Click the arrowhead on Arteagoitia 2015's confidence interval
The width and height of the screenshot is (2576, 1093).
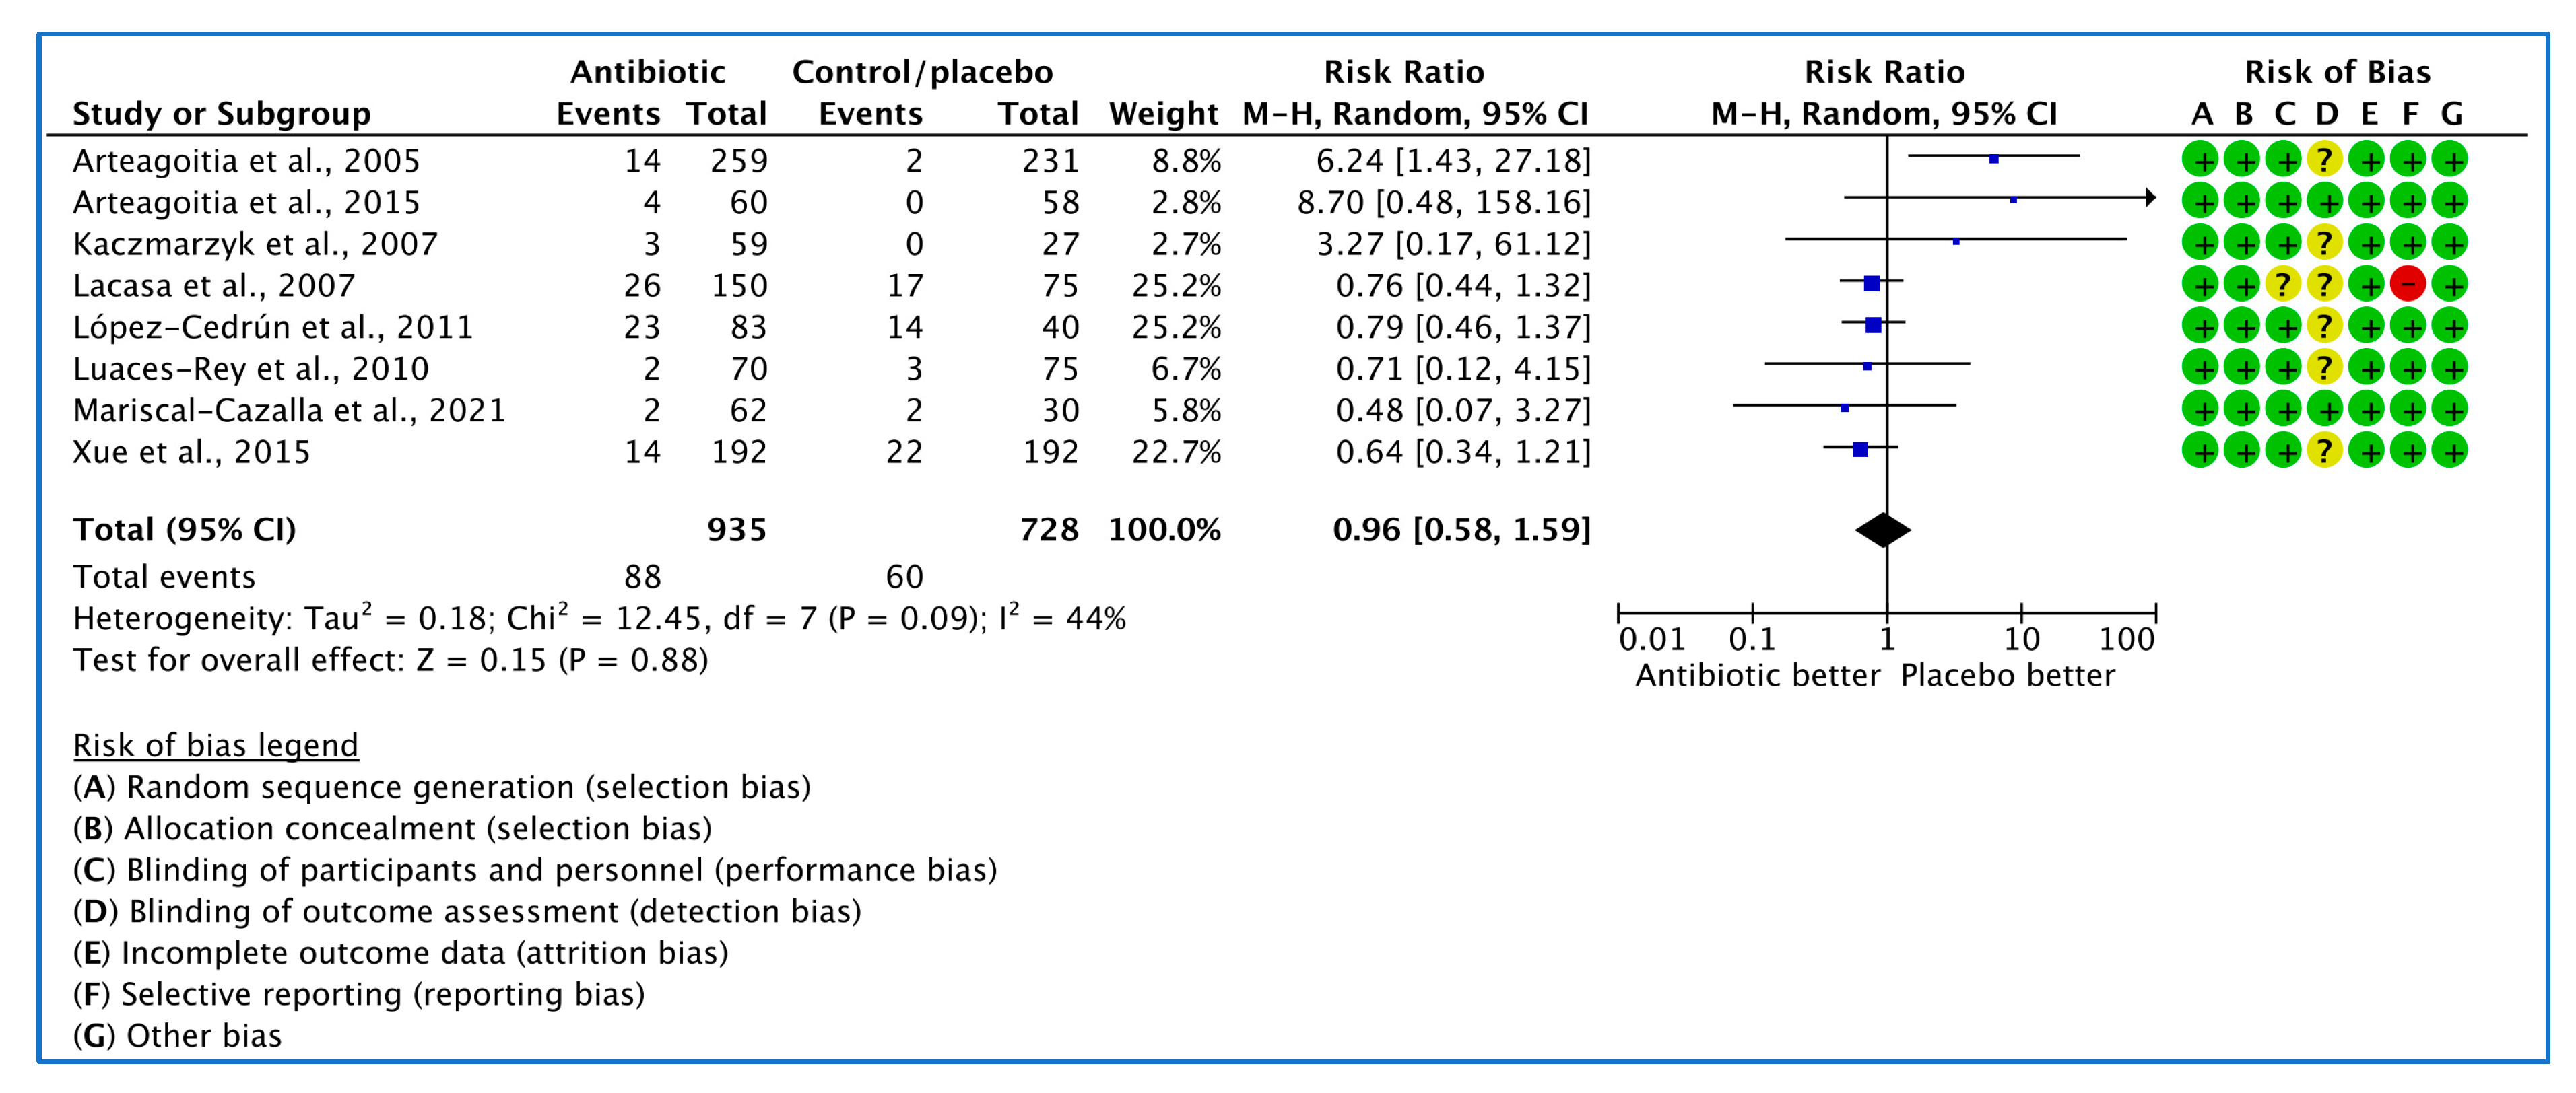pos(2150,198)
